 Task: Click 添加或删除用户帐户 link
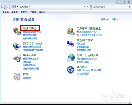[88, 32]
